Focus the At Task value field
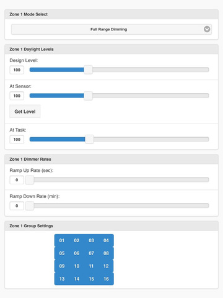 point(17,140)
